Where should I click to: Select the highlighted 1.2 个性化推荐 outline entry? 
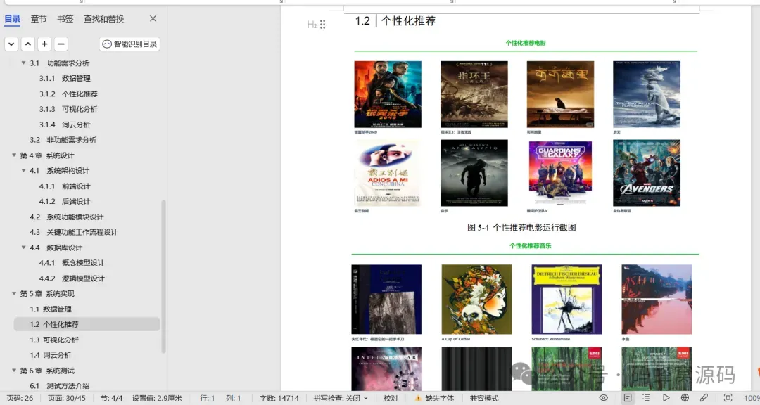[87, 325]
